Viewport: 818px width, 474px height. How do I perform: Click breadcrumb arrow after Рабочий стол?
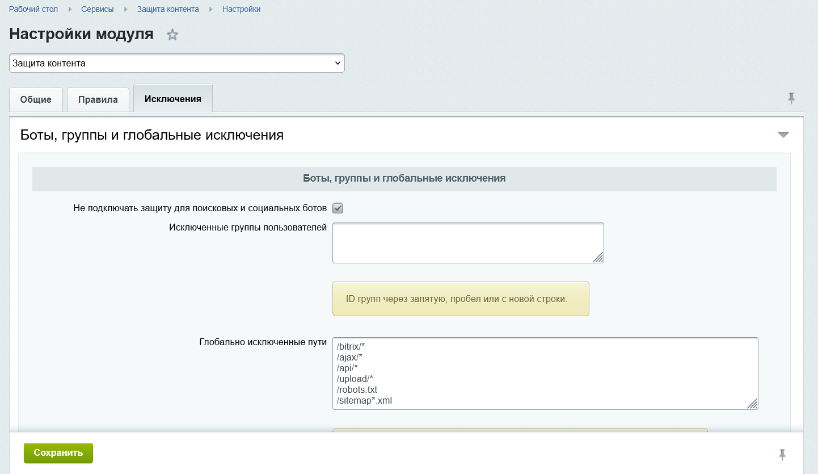[x=70, y=10]
